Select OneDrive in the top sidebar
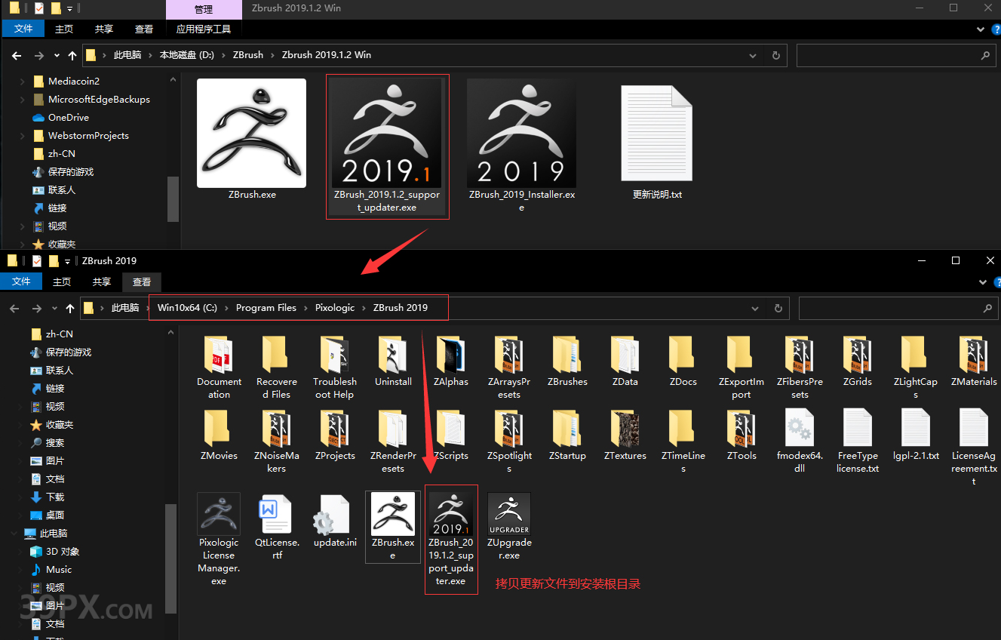The width and height of the screenshot is (1001, 640). [x=69, y=117]
